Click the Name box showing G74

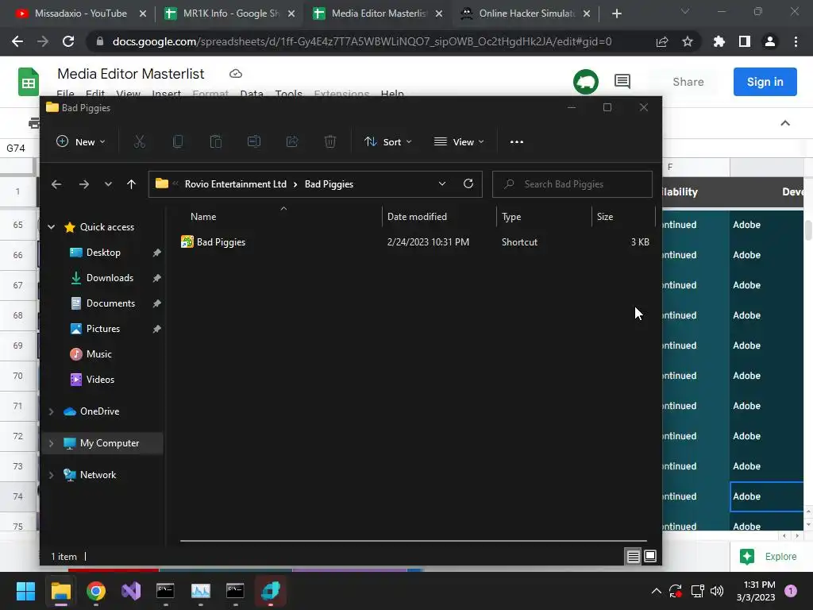pos(16,148)
